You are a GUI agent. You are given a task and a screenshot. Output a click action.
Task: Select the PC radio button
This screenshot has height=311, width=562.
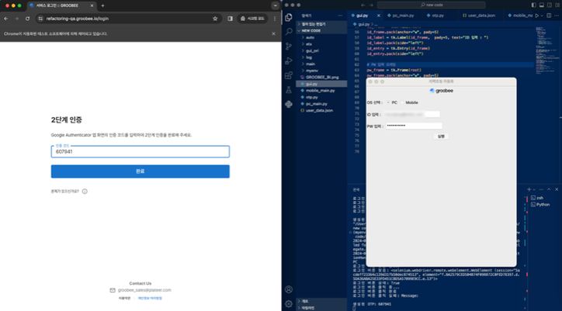(388, 102)
